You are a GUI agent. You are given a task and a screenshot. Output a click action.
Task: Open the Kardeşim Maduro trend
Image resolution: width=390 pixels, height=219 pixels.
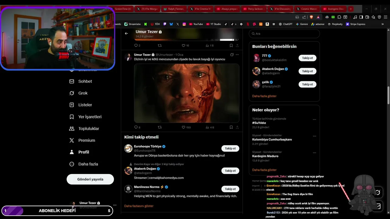click(x=265, y=156)
